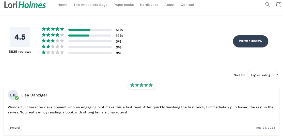Open The Ancestors Saga menu item
This screenshot has width=283, height=136.
(90, 5)
